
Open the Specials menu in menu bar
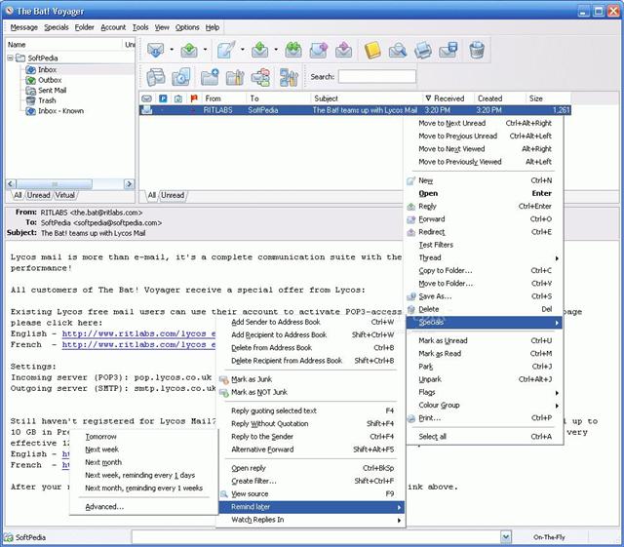[57, 27]
